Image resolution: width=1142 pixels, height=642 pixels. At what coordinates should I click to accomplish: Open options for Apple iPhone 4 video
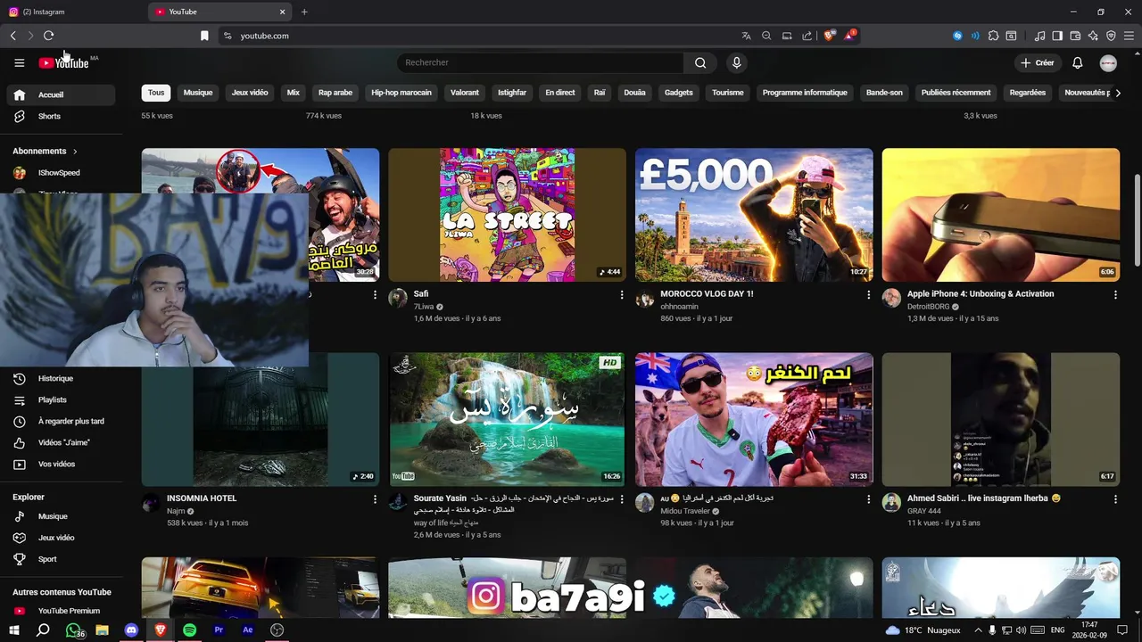pos(1115,294)
